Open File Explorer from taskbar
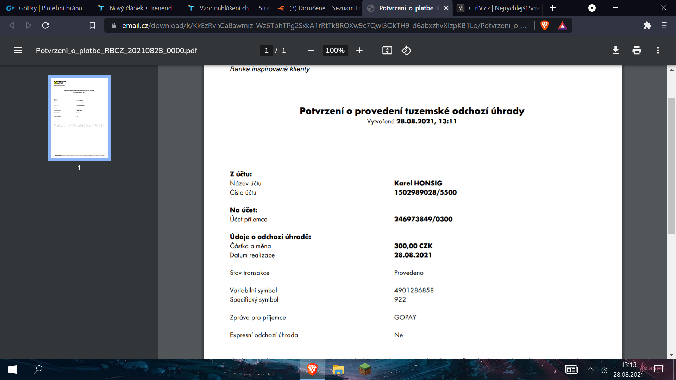The height and width of the screenshot is (380, 676). point(338,369)
